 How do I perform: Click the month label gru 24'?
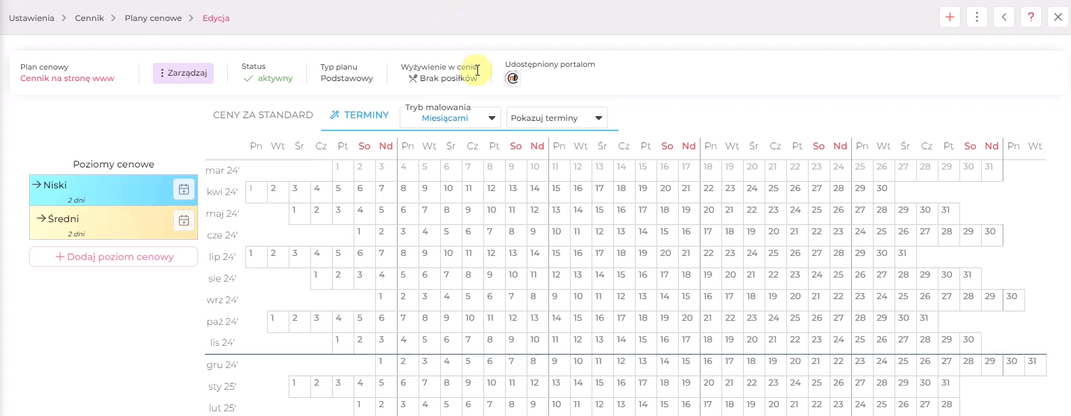222,365
